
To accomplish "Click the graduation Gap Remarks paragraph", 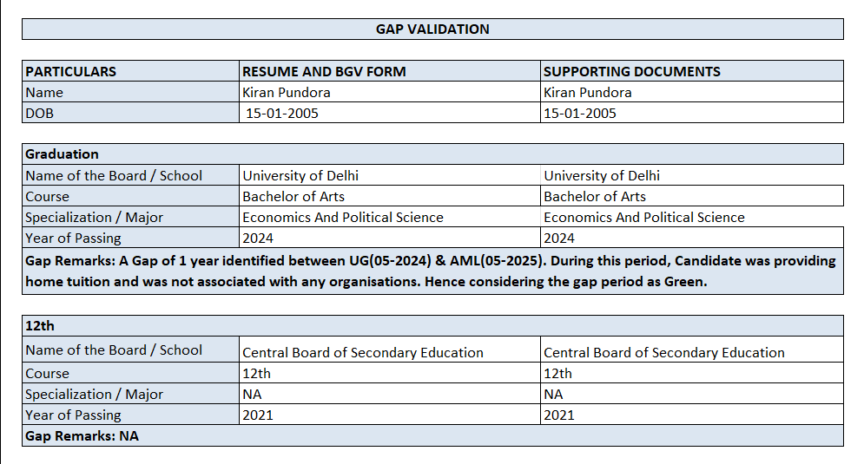I will (432, 271).
